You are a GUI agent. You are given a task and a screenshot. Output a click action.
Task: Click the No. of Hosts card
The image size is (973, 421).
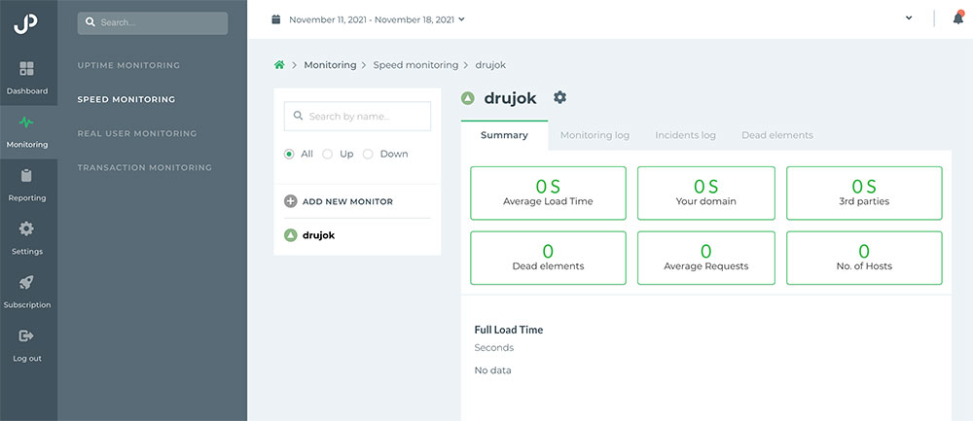point(864,258)
